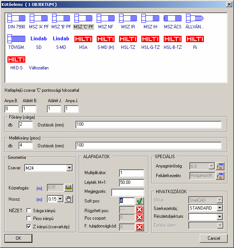
Task: Open the Felületkezelés settings icon button
Action: [x=220, y=176]
